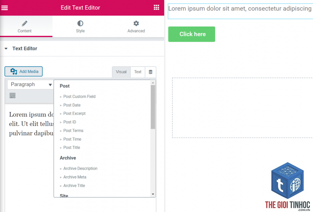
Task: Click the Add Media button
Action: tap(24, 71)
